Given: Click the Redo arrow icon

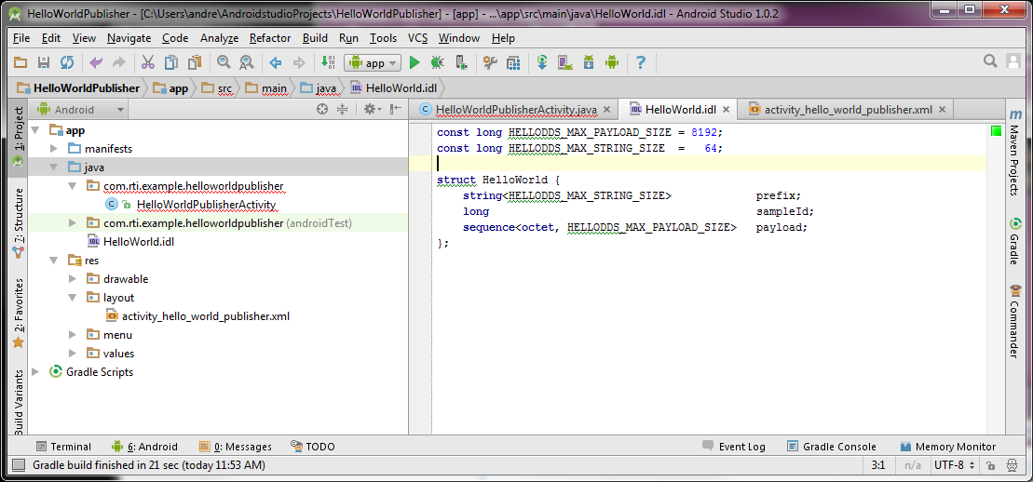Looking at the screenshot, I should point(118,62).
